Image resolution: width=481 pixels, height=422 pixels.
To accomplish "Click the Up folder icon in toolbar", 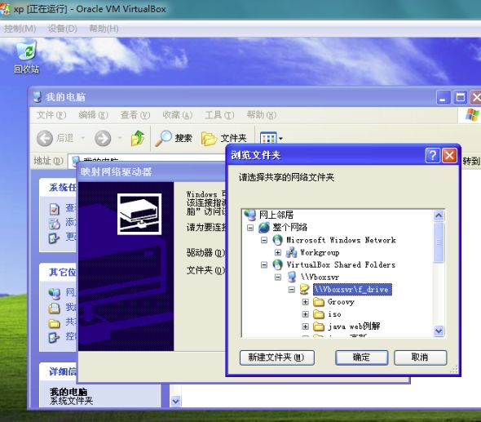I will click(x=138, y=138).
